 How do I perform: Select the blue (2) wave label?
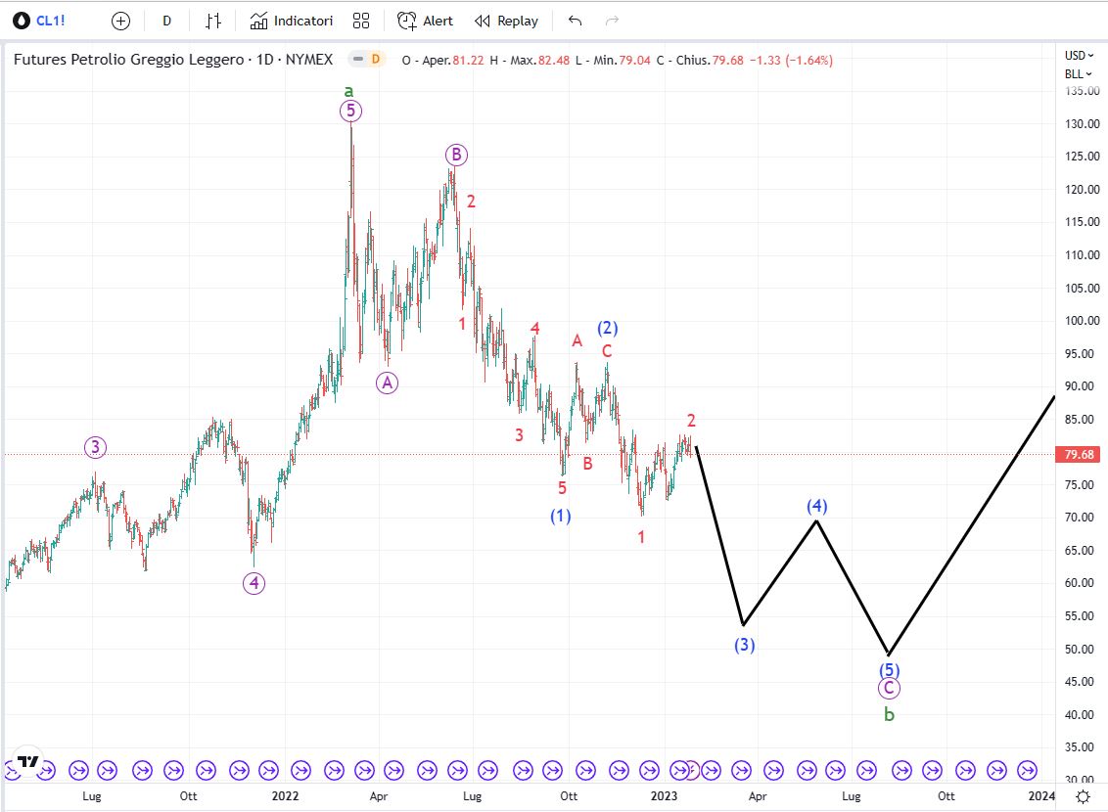point(608,328)
